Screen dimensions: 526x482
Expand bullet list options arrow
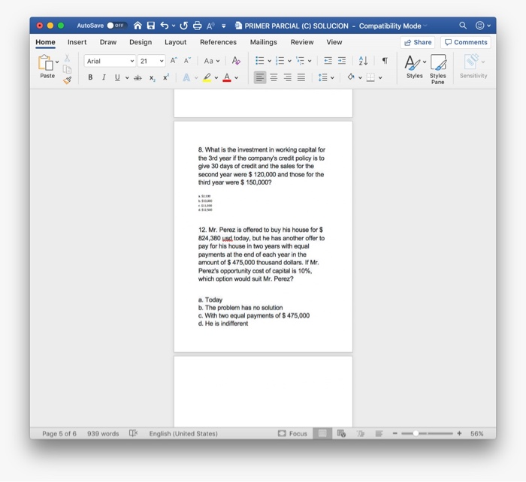(x=269, y=61)
